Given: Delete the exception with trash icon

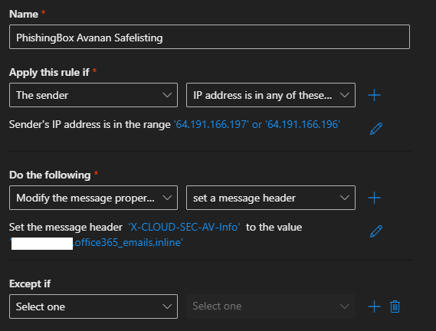Looking at the screenshot, I should 395,306.
